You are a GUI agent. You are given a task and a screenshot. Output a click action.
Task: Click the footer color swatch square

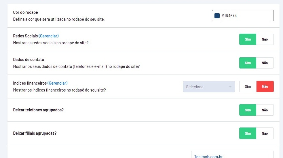point(217,16)
